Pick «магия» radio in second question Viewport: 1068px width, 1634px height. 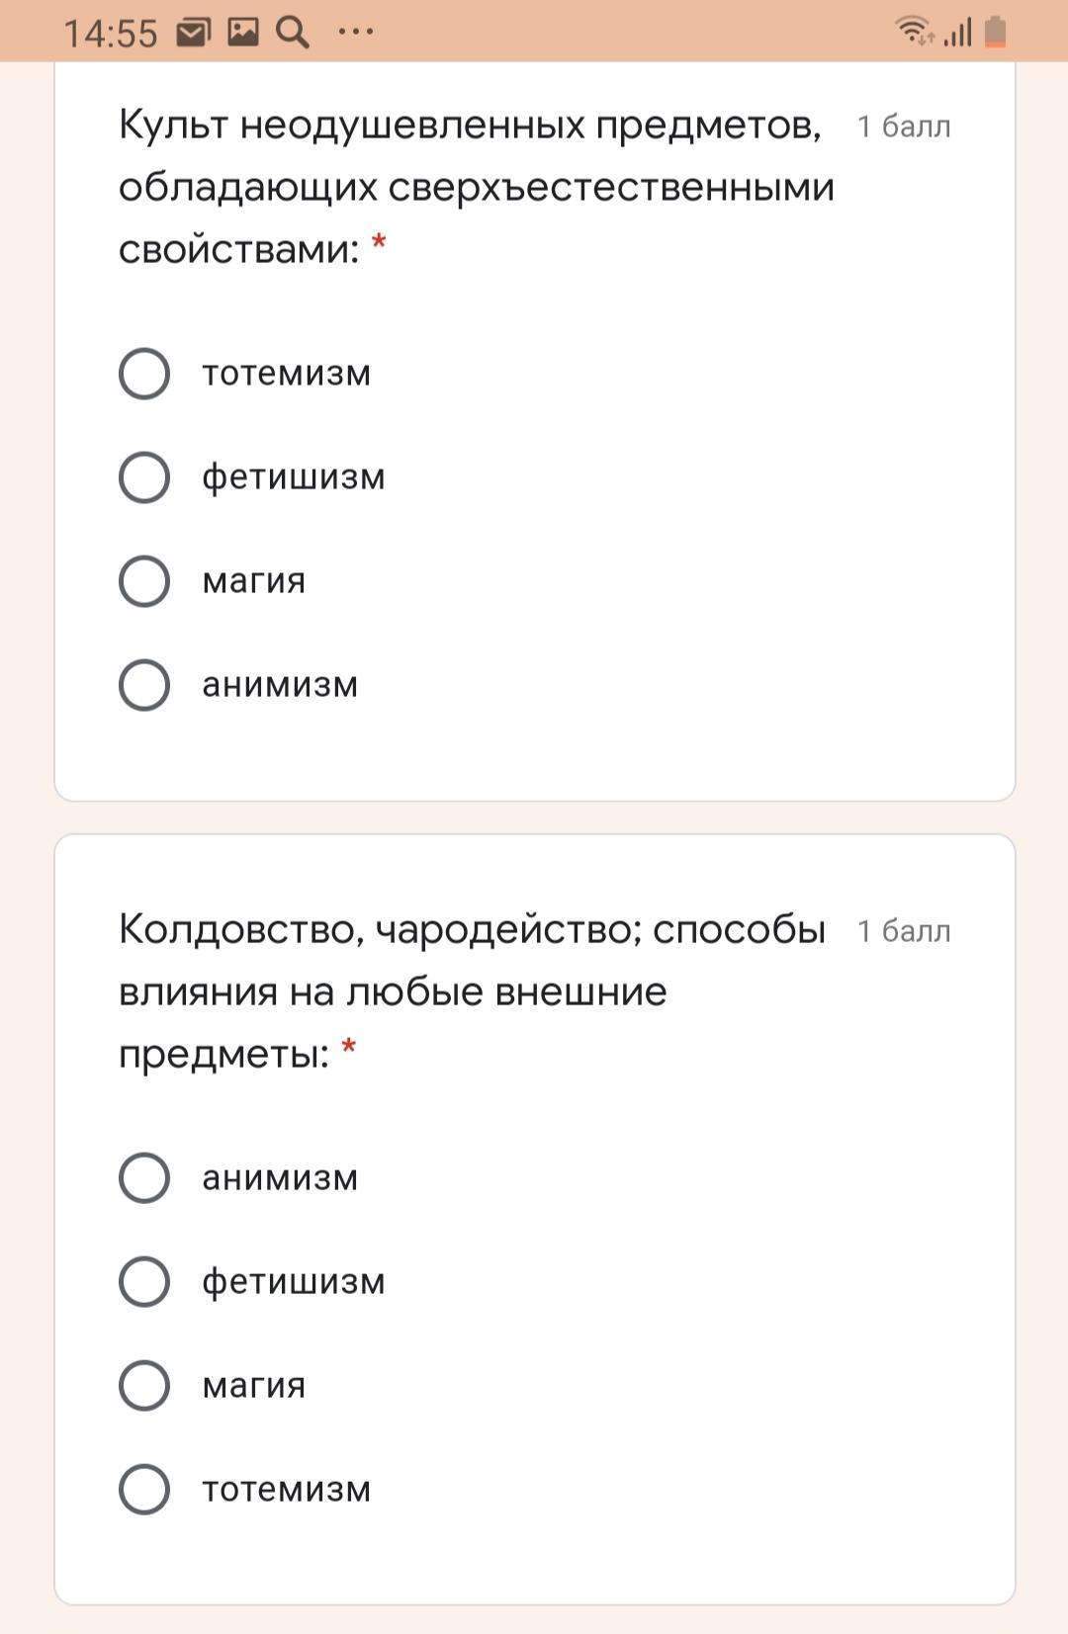[x=144, y=1386]
